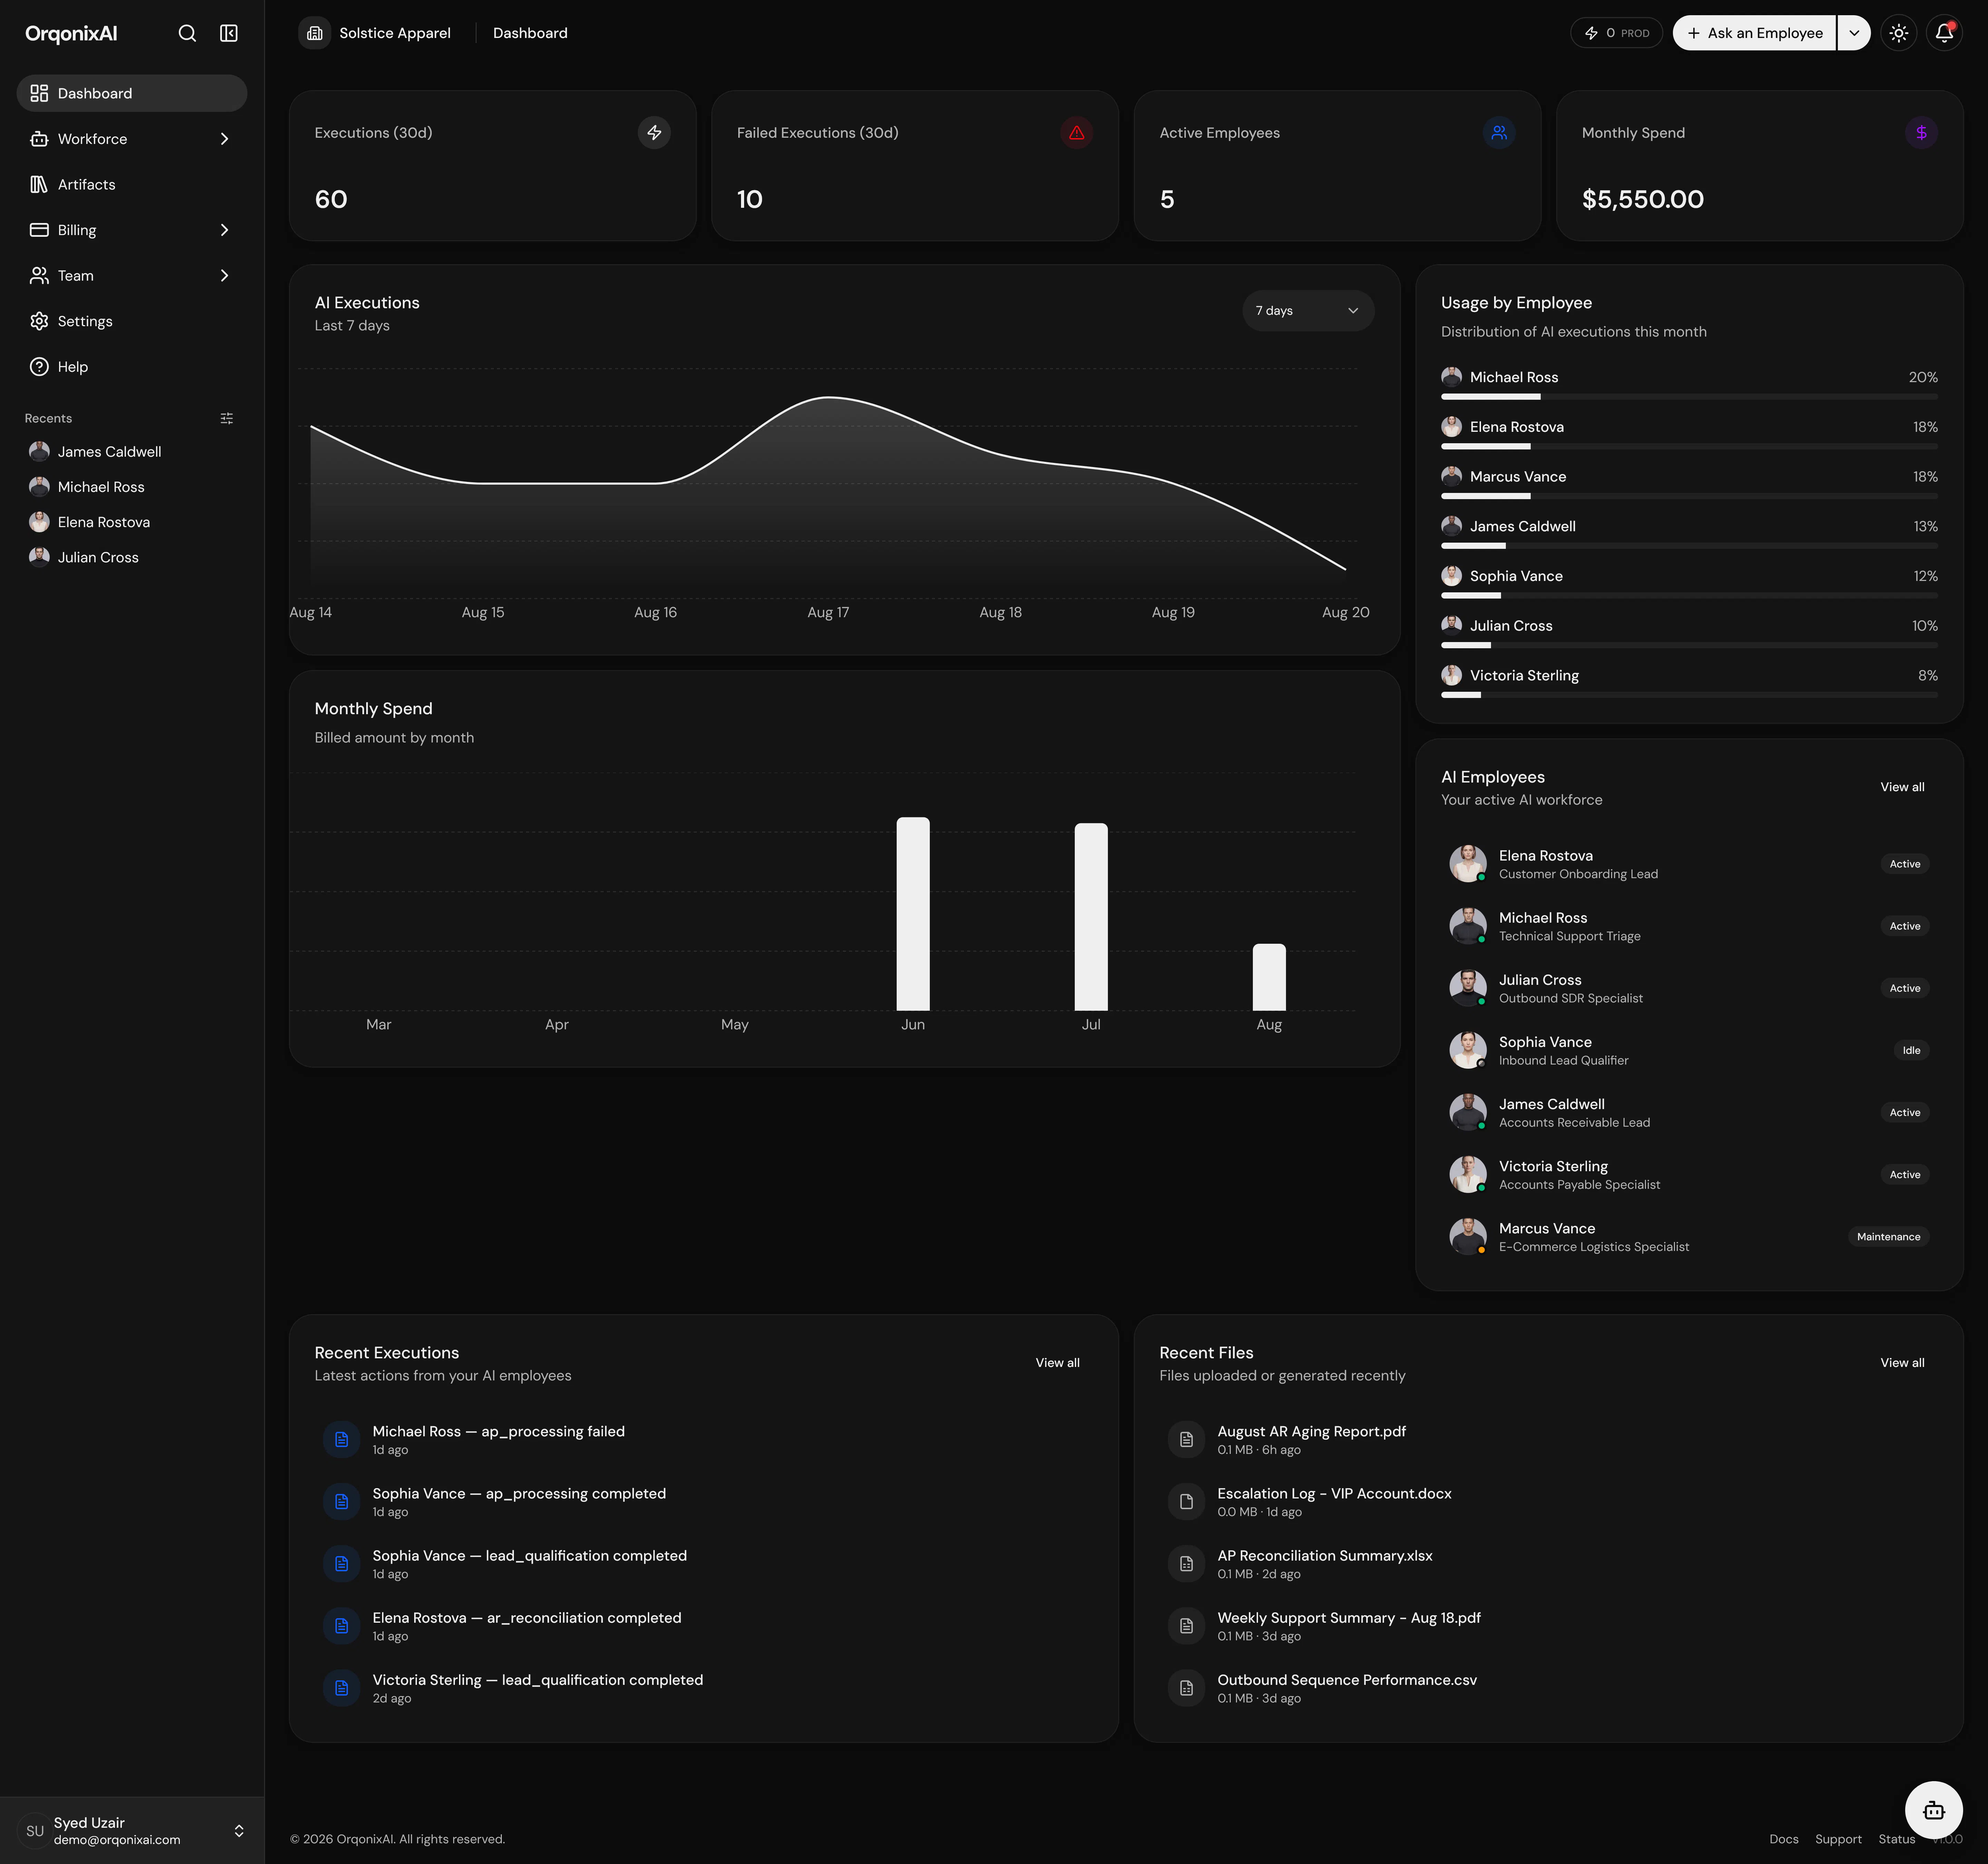Viewport: 1988px width, 1864px height.
Task: Open James Caldwell in Recents
Action: [x=132, y=452]
